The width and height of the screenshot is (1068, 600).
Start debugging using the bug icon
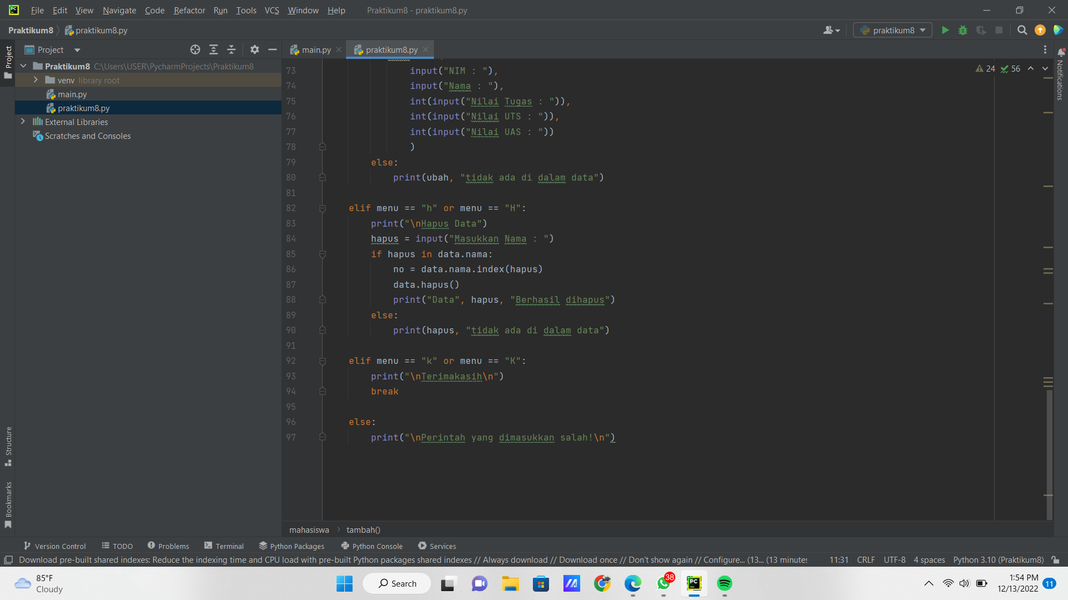963,31
